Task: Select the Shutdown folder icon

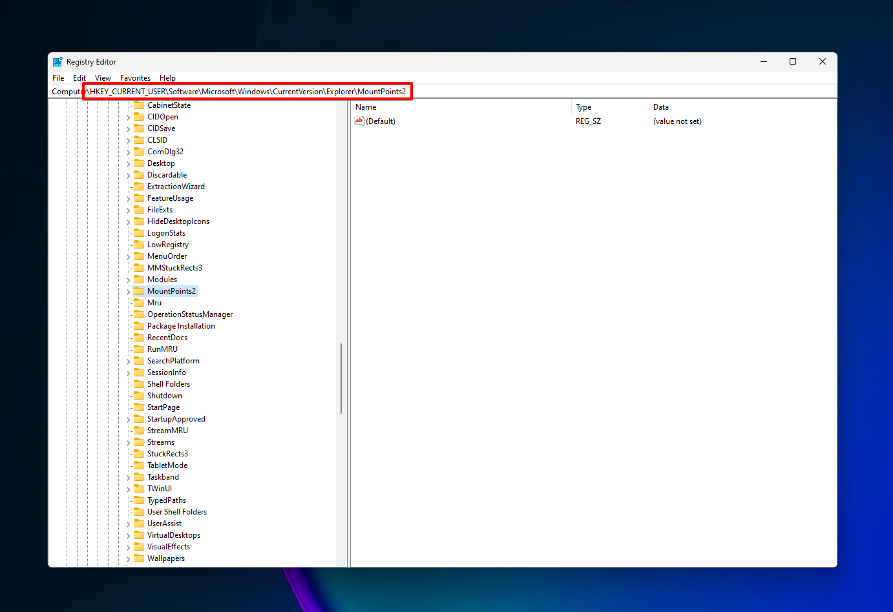Action: pos(139,396)
